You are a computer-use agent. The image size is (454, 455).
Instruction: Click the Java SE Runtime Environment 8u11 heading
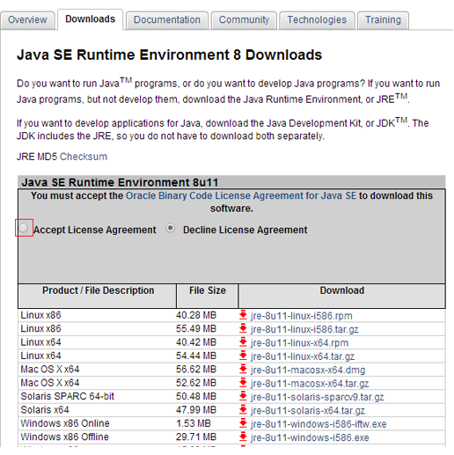(120, 182)
